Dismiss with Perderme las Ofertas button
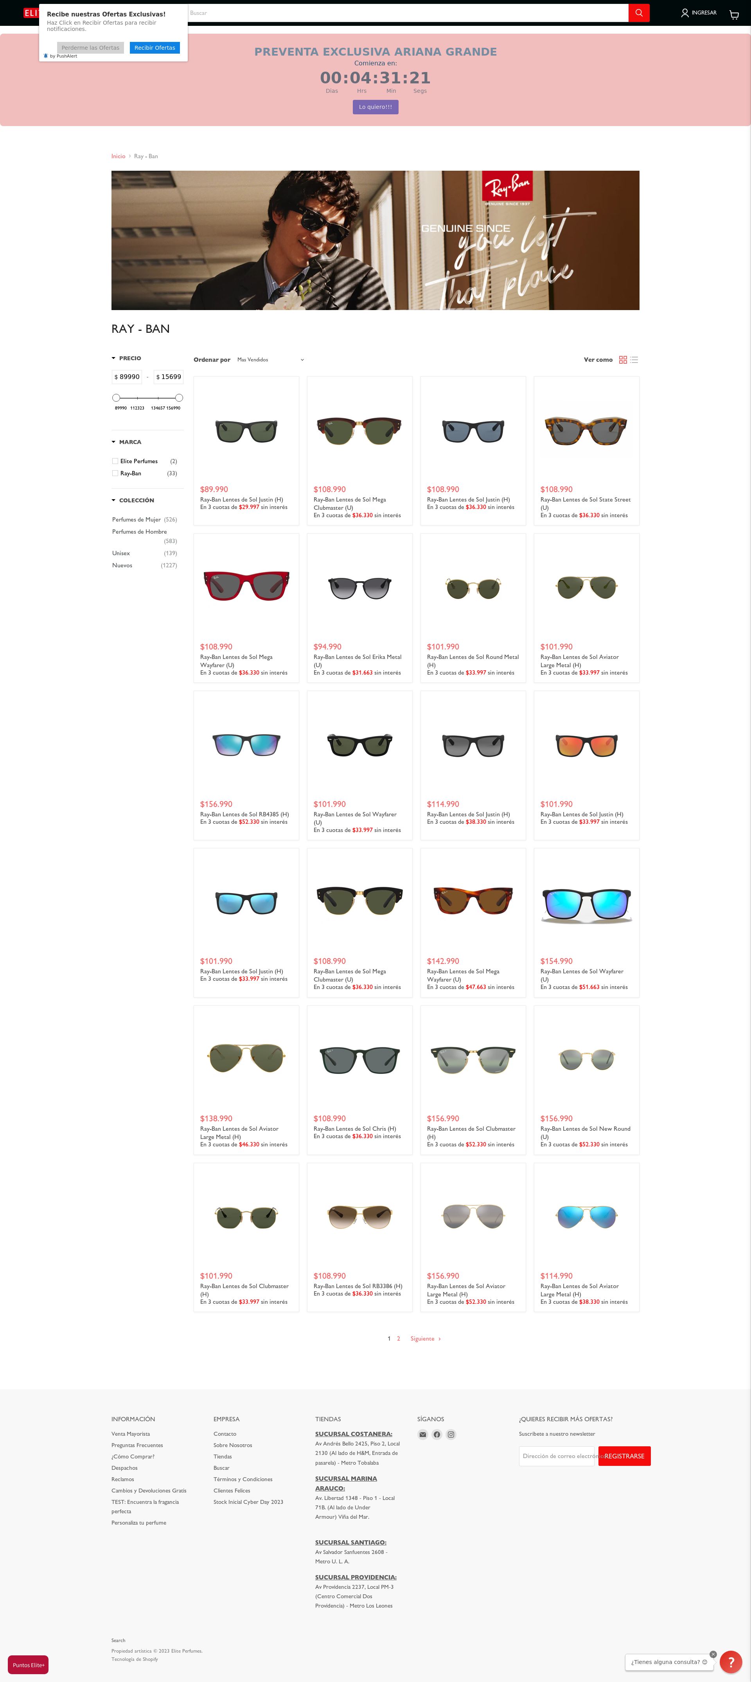This screenshot has width=751, height=1682. pos(91,48)
